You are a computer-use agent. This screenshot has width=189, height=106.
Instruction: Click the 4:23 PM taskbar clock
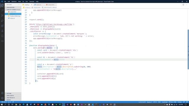180,105
